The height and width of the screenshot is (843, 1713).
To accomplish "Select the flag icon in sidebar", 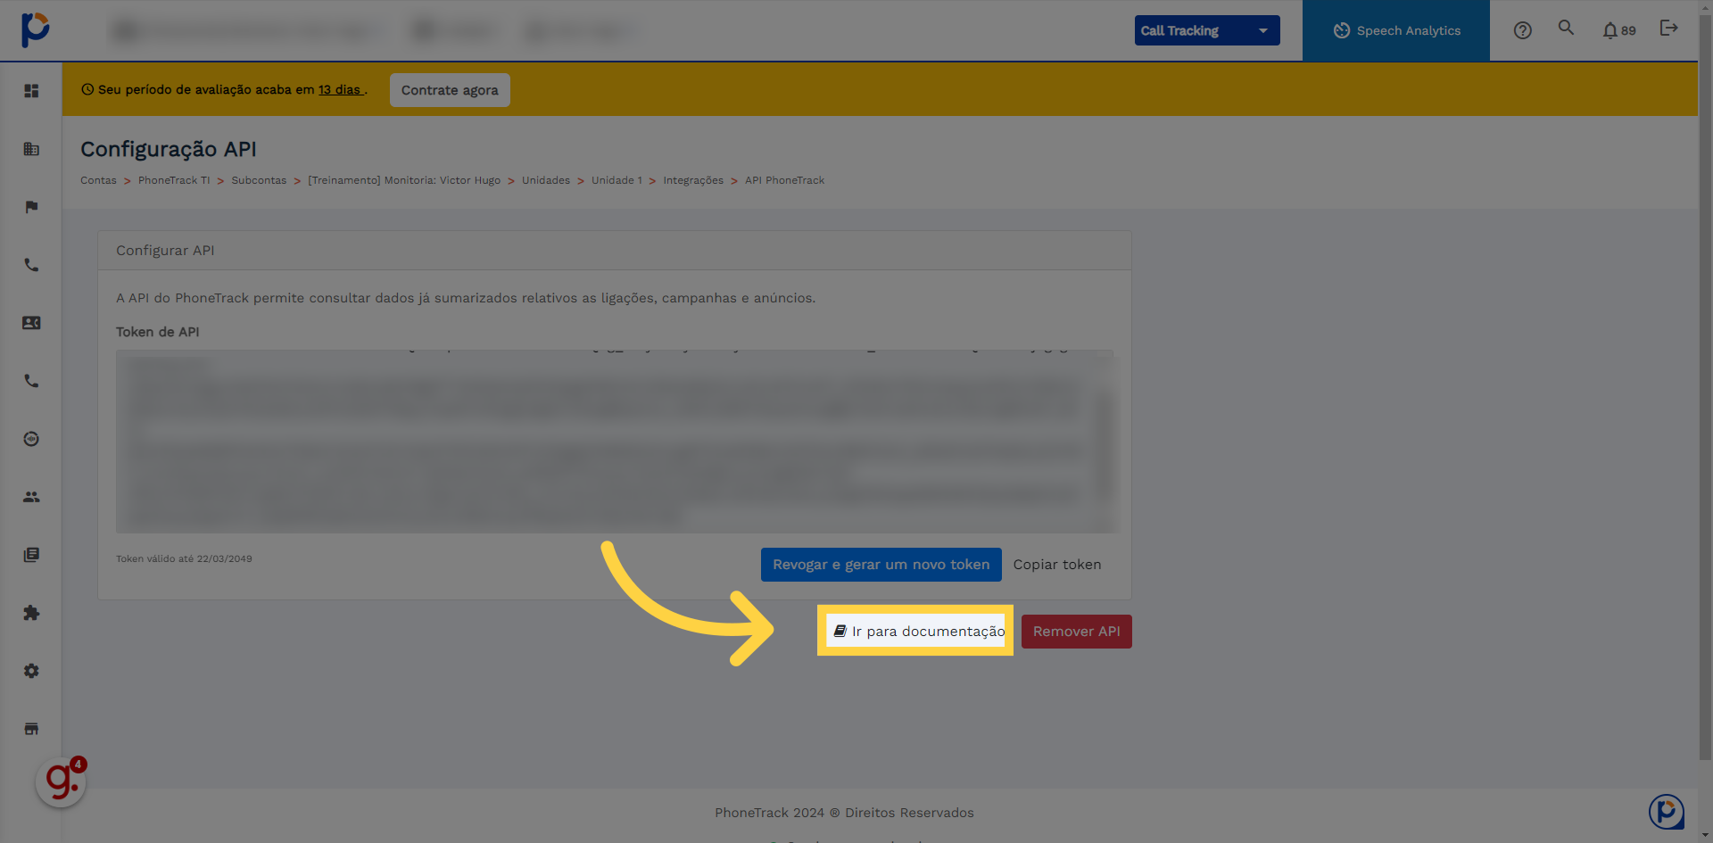I will (x=31, y=207).
